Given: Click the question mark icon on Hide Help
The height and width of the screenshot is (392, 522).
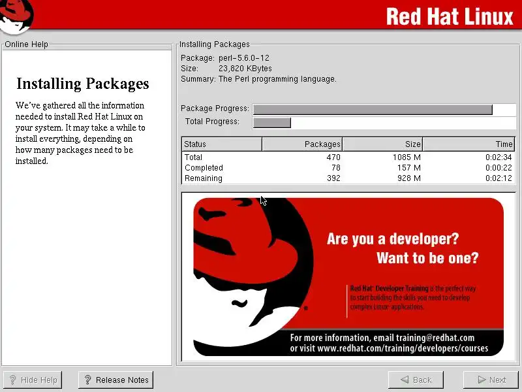Looking at the screenshot, I should pyautogui.click(x=12, y=380).
